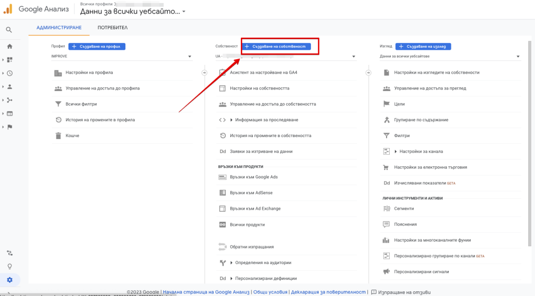This screenshot has width=535, height=296.
Task: Switch to АДМИНИСТРИРАНЕ tab
Action: [59, 28]
